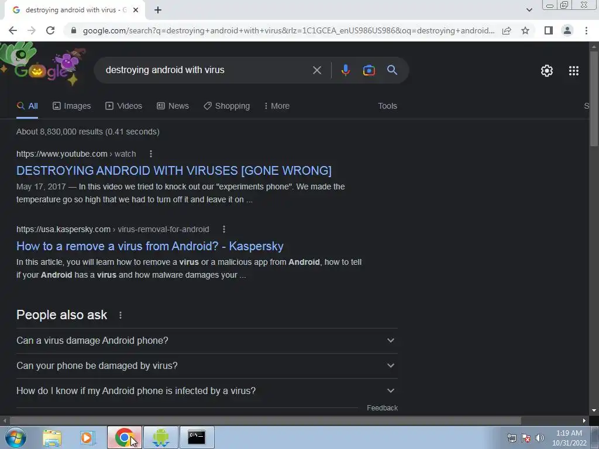Open the tab search dropdown arrow

pyautogui.click(x=529, y=11)
